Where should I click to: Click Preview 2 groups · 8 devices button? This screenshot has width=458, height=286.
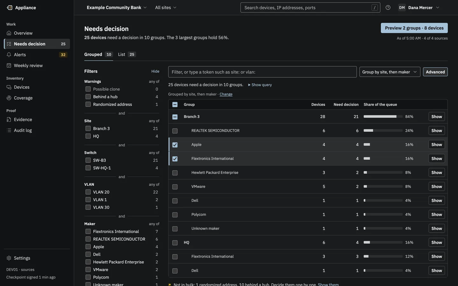pos(414,28)
